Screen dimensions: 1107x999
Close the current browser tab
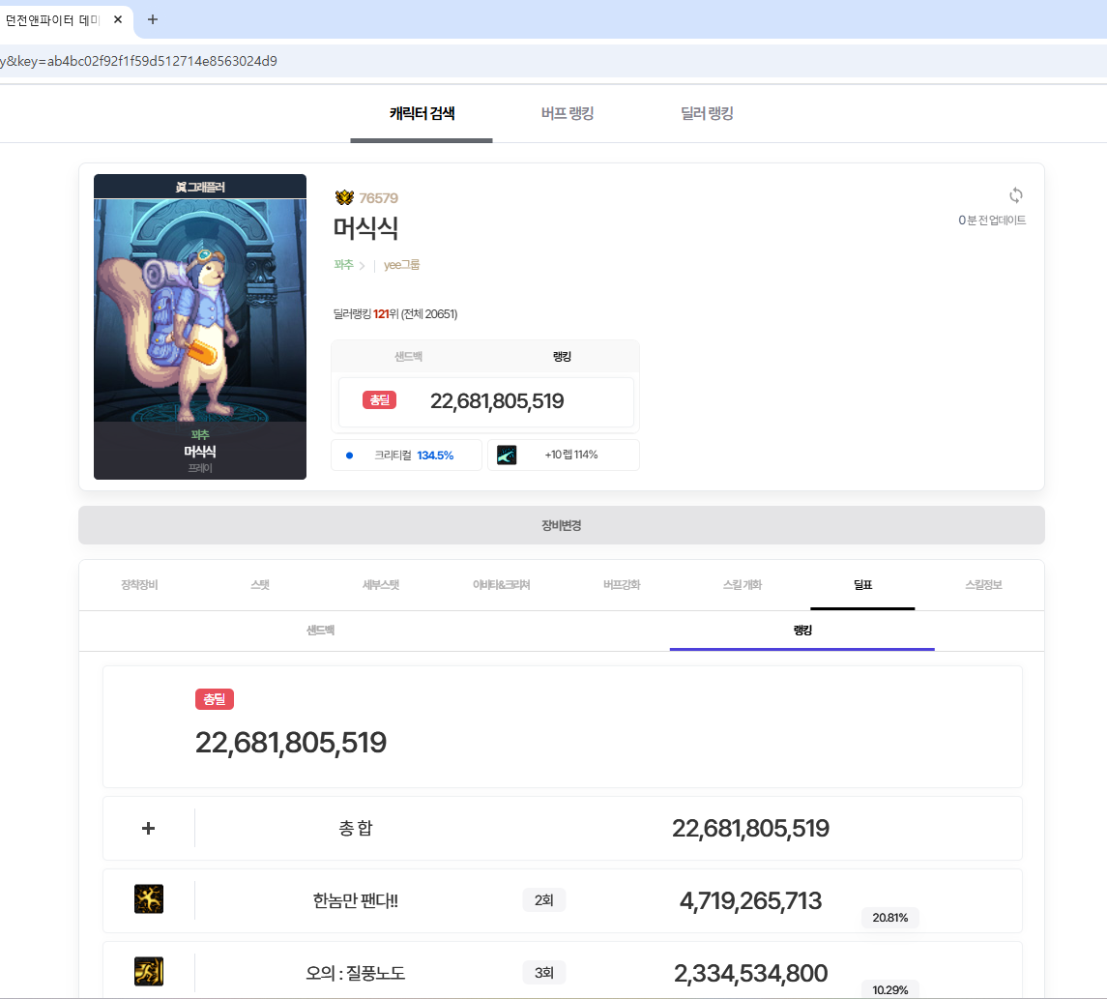point(118,19)
